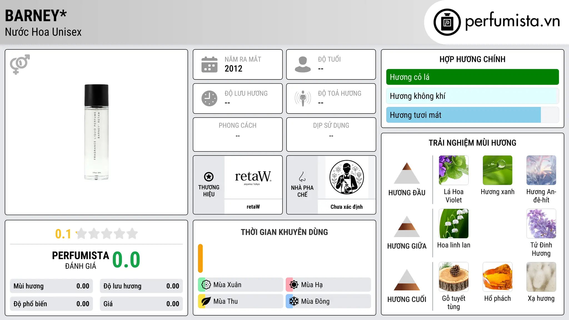
Task: Click the person icon beside Độ tuổi
Action: pyautogui.click(x=303, y=64)
